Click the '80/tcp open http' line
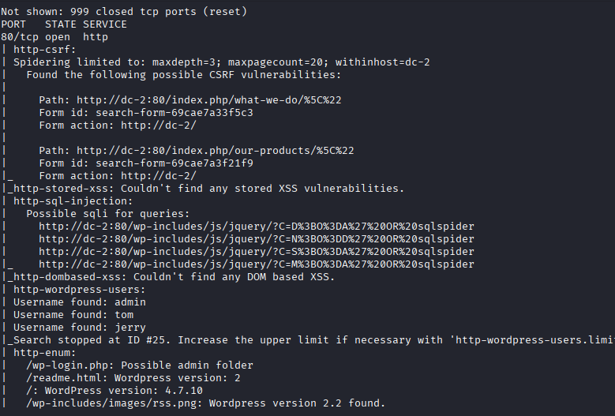 pyautogui.click(x=54, y=37)
